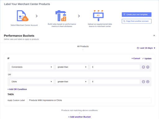This screenshot has height=119, width=159.
Task: Click Copy from another account button
Action: (137, 21)
